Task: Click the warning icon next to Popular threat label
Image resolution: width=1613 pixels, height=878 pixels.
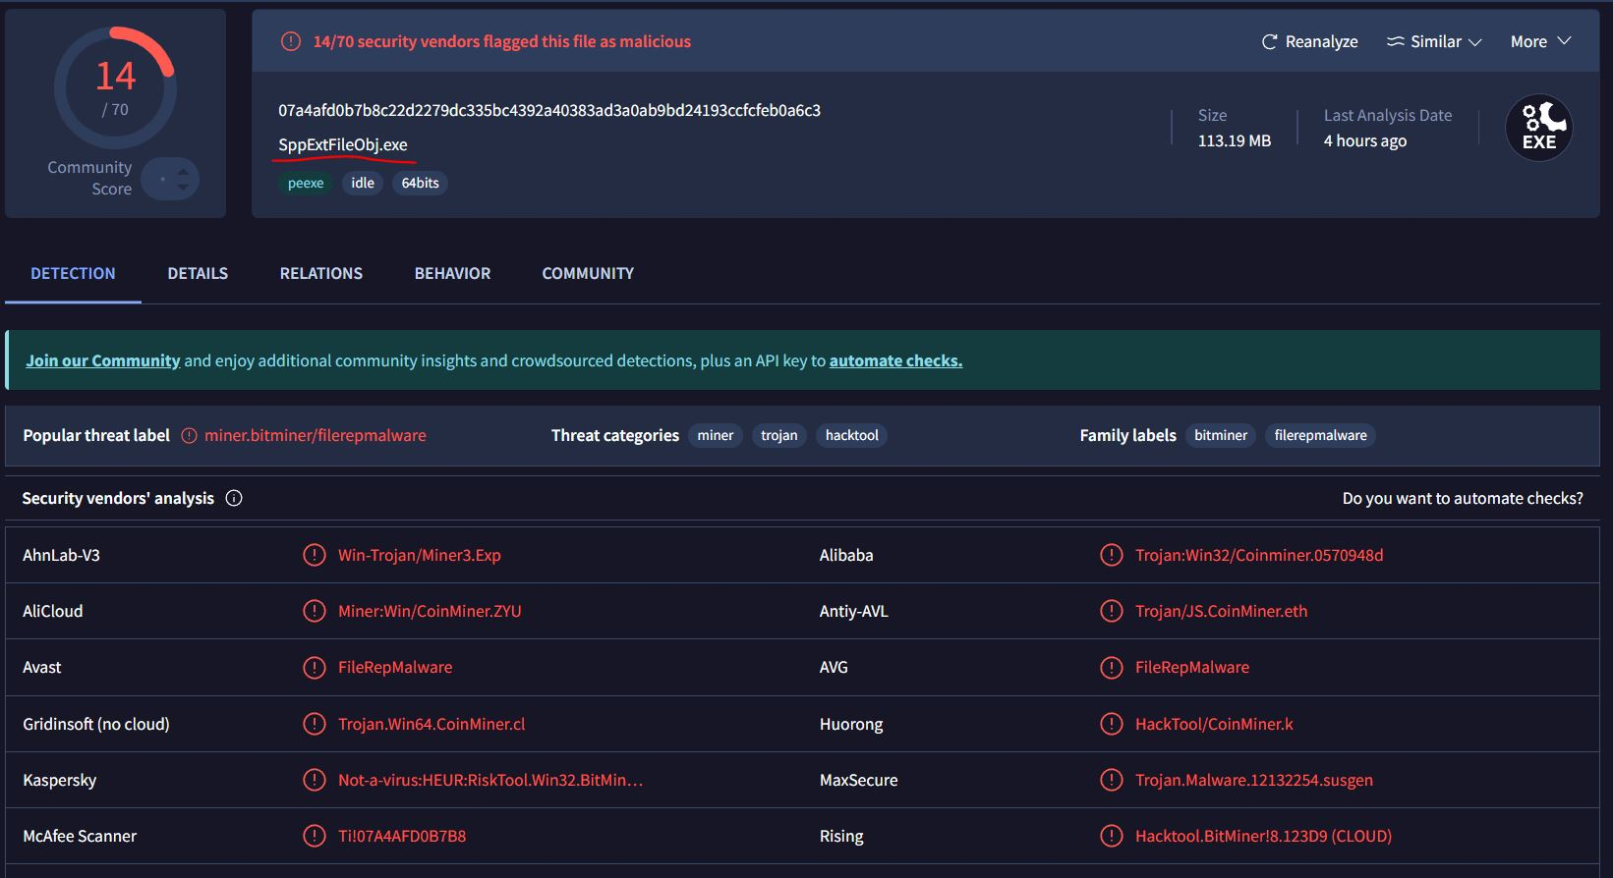Action: pos(189,435)
